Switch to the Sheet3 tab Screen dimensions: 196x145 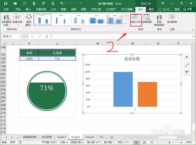coord(90,137)
